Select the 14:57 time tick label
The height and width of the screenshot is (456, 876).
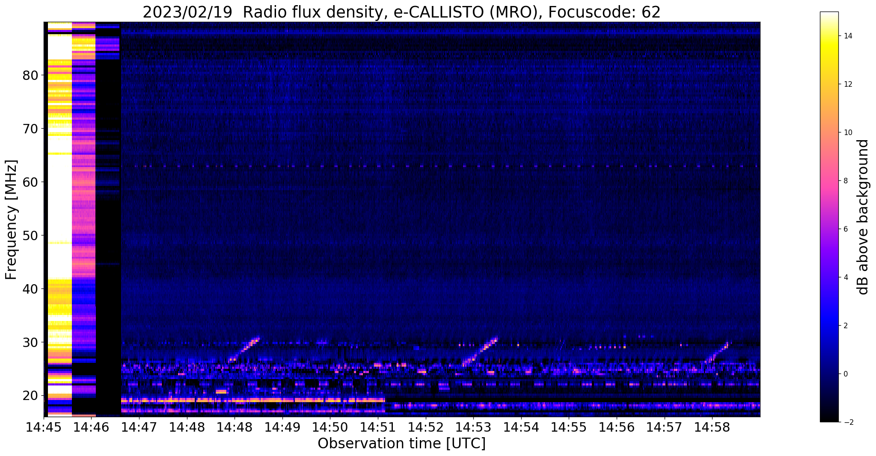(x=664, y=427)
